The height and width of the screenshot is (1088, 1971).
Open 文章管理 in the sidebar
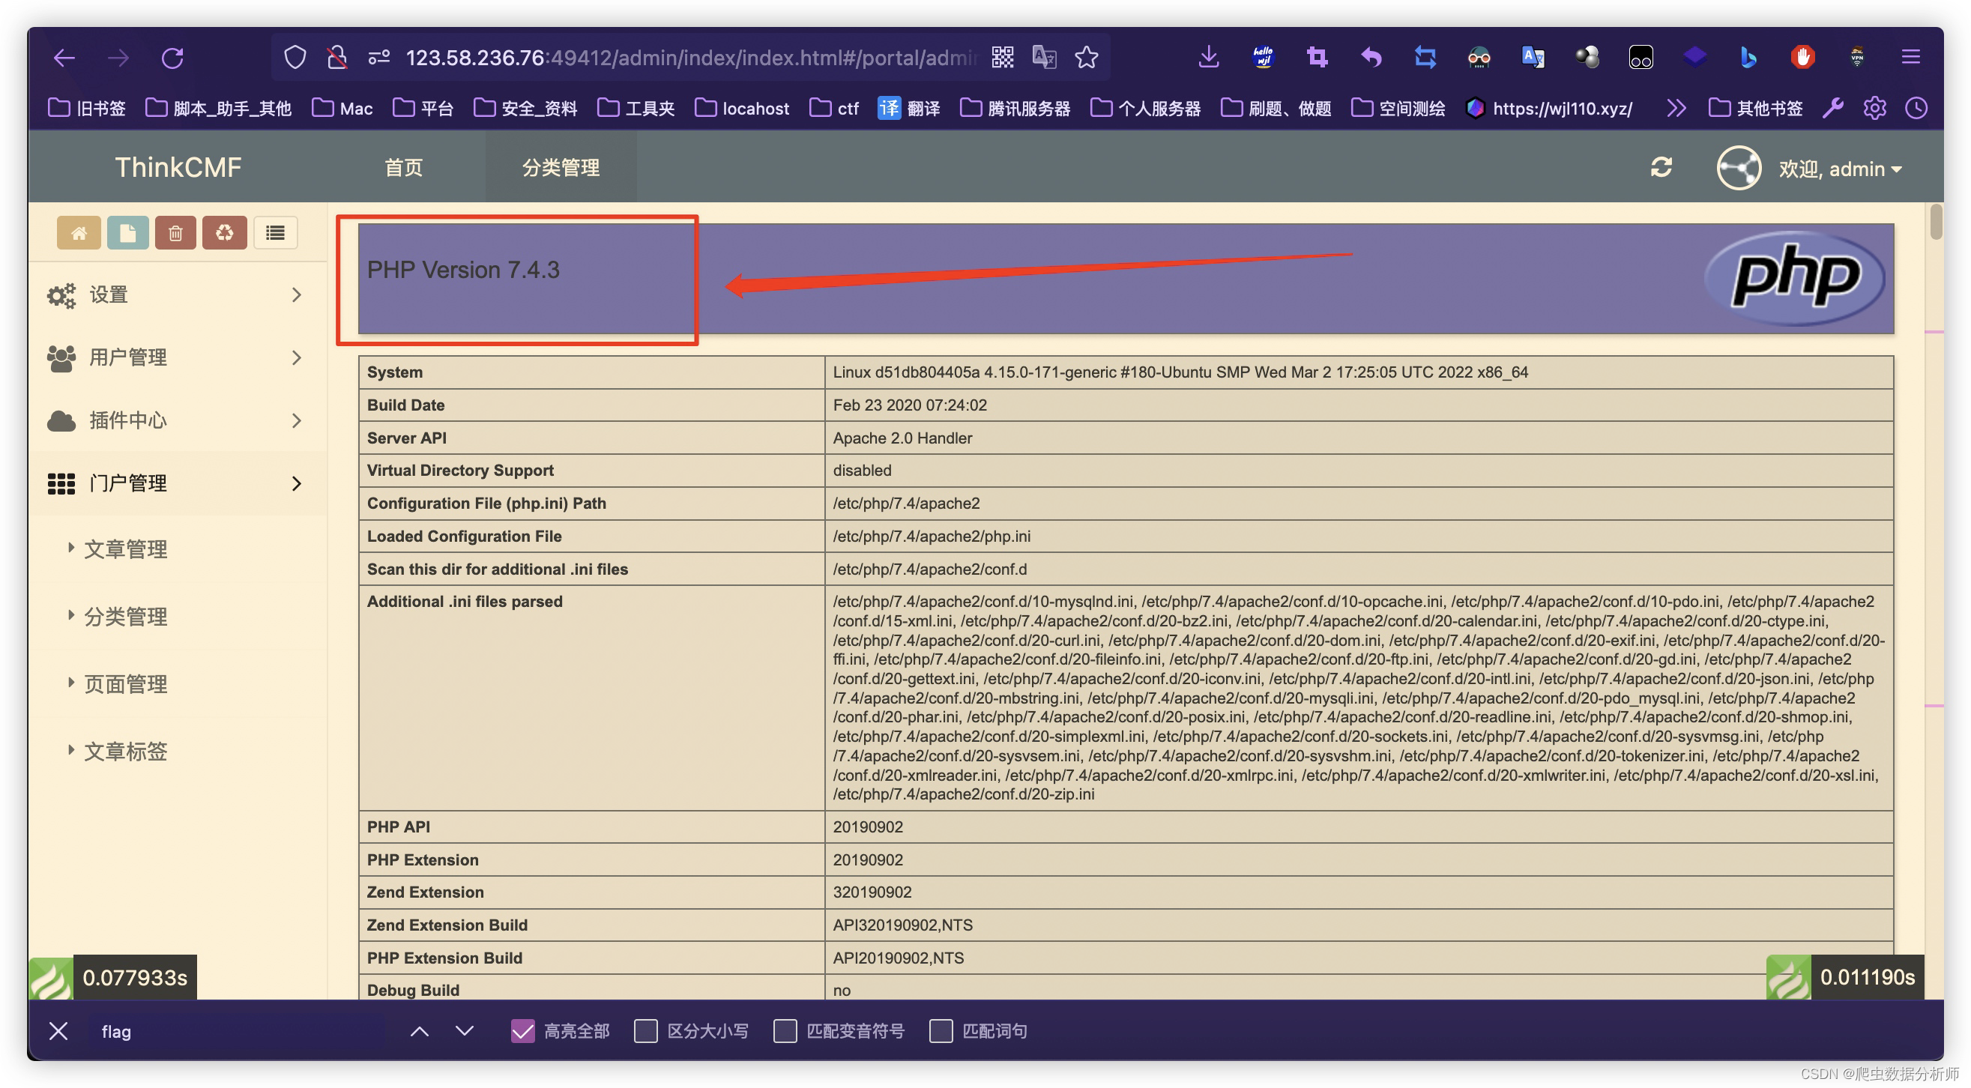point(125,548)
